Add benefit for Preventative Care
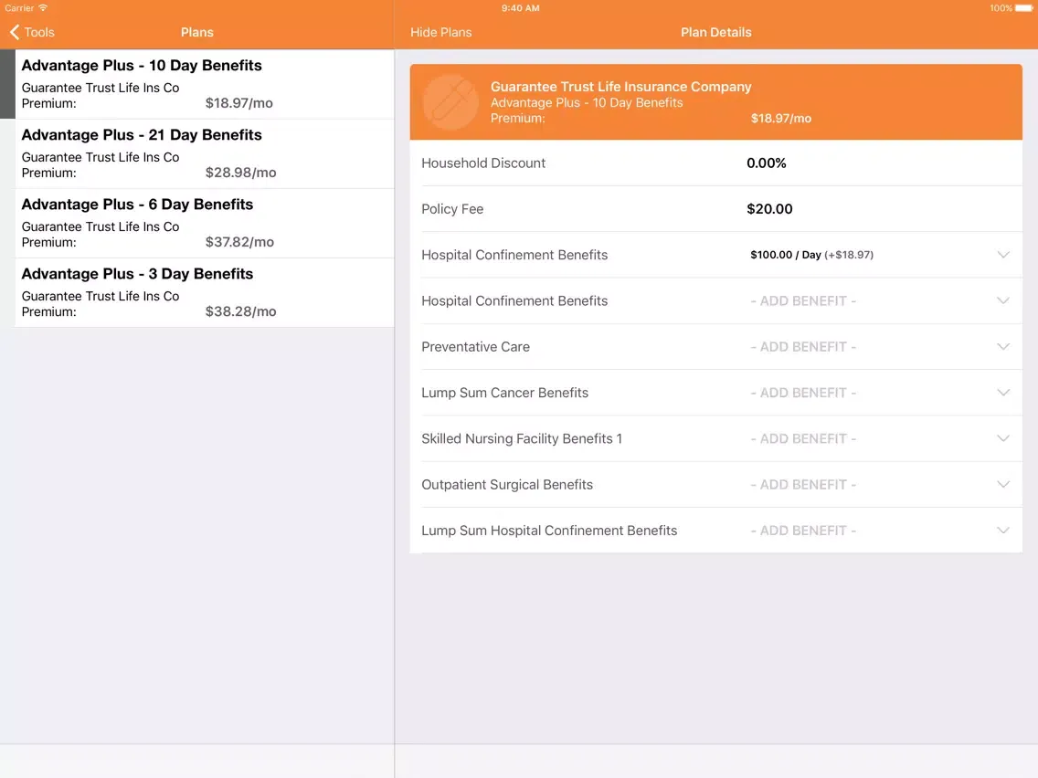The height and width of the screenshot is (778, 1038). coord(803,347)
